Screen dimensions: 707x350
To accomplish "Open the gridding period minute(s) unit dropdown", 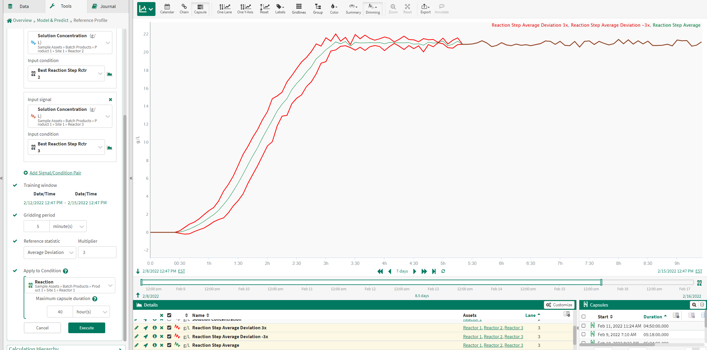I will pos(68,226).
